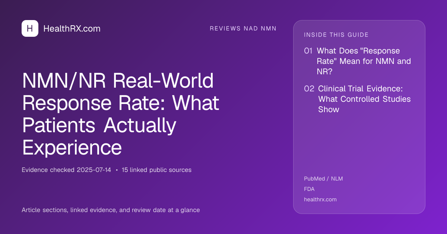The height and width of the screenshot is (234, 447).
Task: Click the 'Article sections, linked evidence' caption
Action: [x=111, y=210]
